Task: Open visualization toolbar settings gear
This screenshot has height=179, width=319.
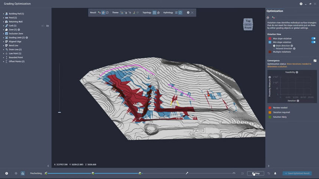Action: (x=188, y=13)
